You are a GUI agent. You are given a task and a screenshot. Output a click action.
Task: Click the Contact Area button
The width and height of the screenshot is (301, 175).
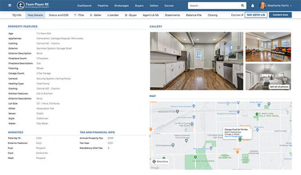click(x=280, y=15)
